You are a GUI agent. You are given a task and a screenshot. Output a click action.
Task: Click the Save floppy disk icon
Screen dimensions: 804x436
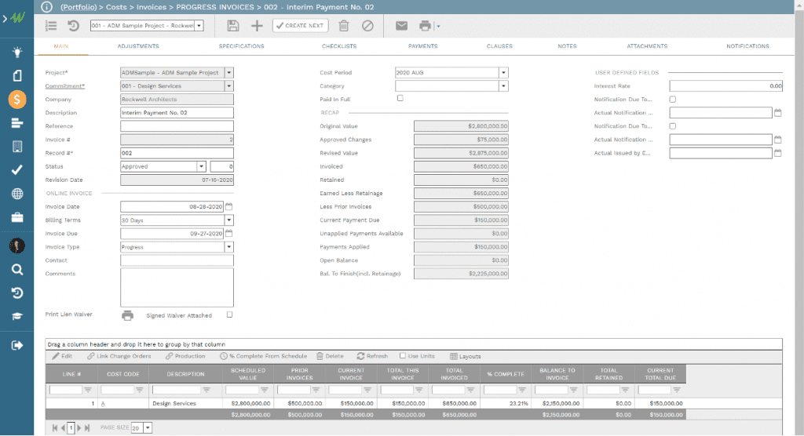tap(233, 26)
